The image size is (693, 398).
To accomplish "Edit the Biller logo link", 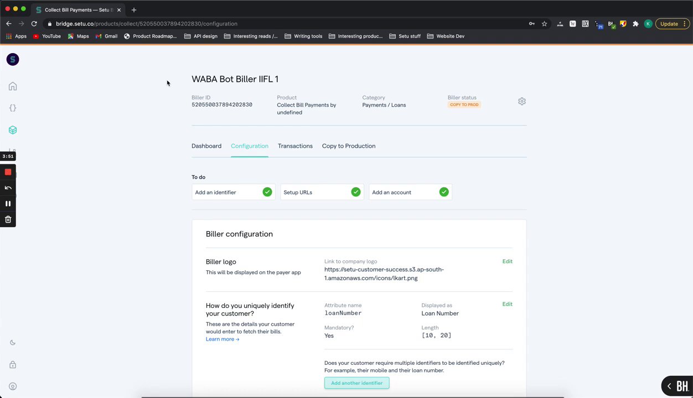I will [x=507, y=261].
